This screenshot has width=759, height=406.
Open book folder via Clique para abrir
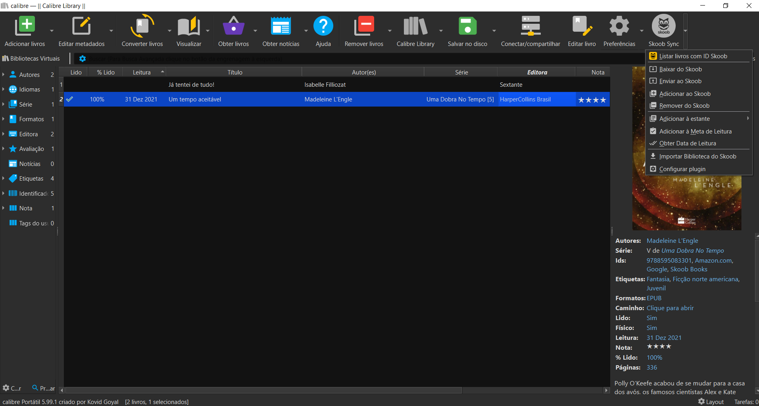(670, 308)
